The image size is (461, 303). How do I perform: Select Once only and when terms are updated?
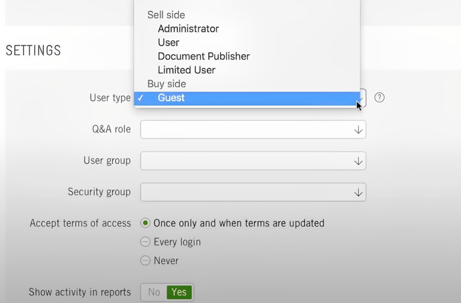point(145,223)
